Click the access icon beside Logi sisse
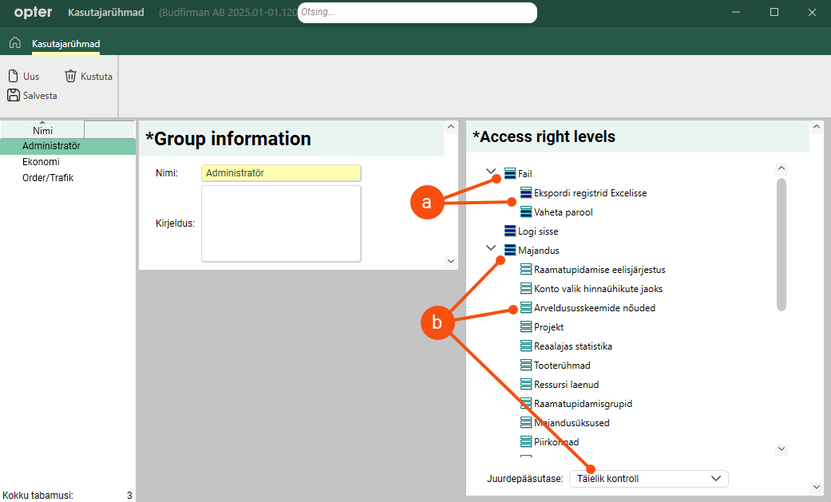Viewport: 831px width, 502px height. point(510,231)
